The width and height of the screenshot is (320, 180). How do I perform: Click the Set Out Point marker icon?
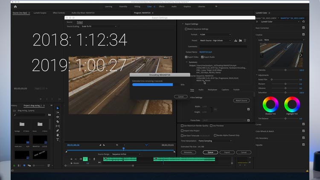click(104, 145)
